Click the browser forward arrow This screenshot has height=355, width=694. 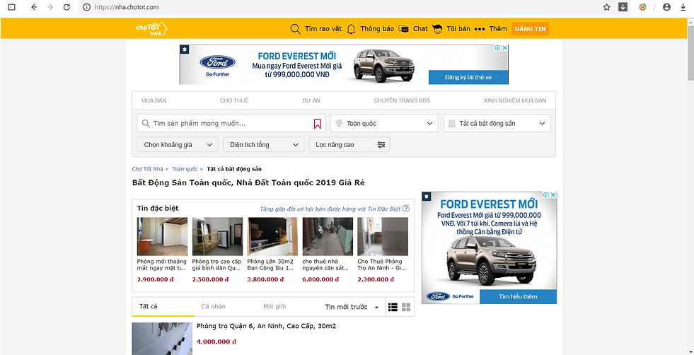50,7
